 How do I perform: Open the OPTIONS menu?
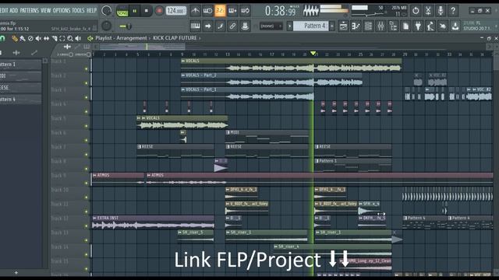coord(62,10)
